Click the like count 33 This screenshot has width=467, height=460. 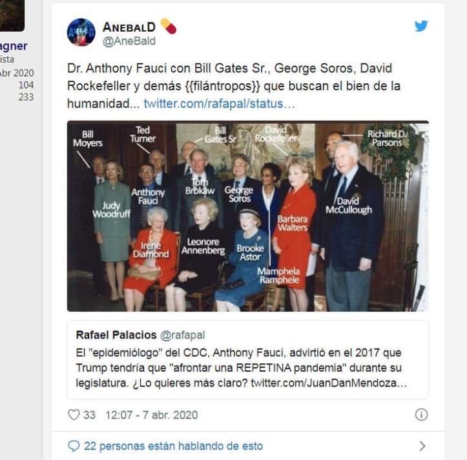pyautogui.click(x=89, y=415)
